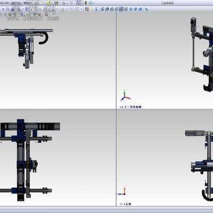This screenshot has height=213, width=213.
Task: Select the highlighted Top view cube icon
Action: click(121, 9)
